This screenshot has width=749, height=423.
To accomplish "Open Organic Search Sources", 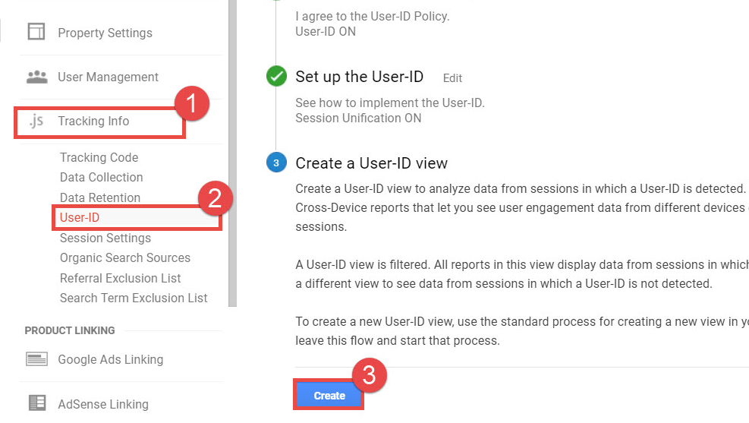I will pyautogui.click(x=125, y=257).
